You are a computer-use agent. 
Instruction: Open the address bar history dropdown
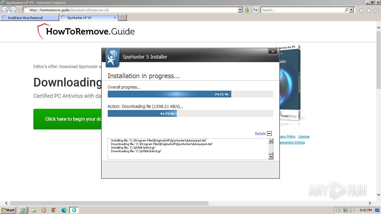pyautogui.click(x=240, y=10)
